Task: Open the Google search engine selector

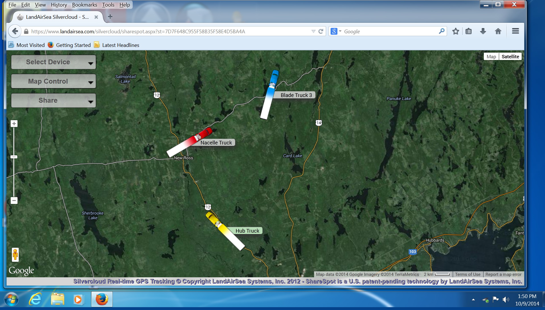Action: coord(336,31)
